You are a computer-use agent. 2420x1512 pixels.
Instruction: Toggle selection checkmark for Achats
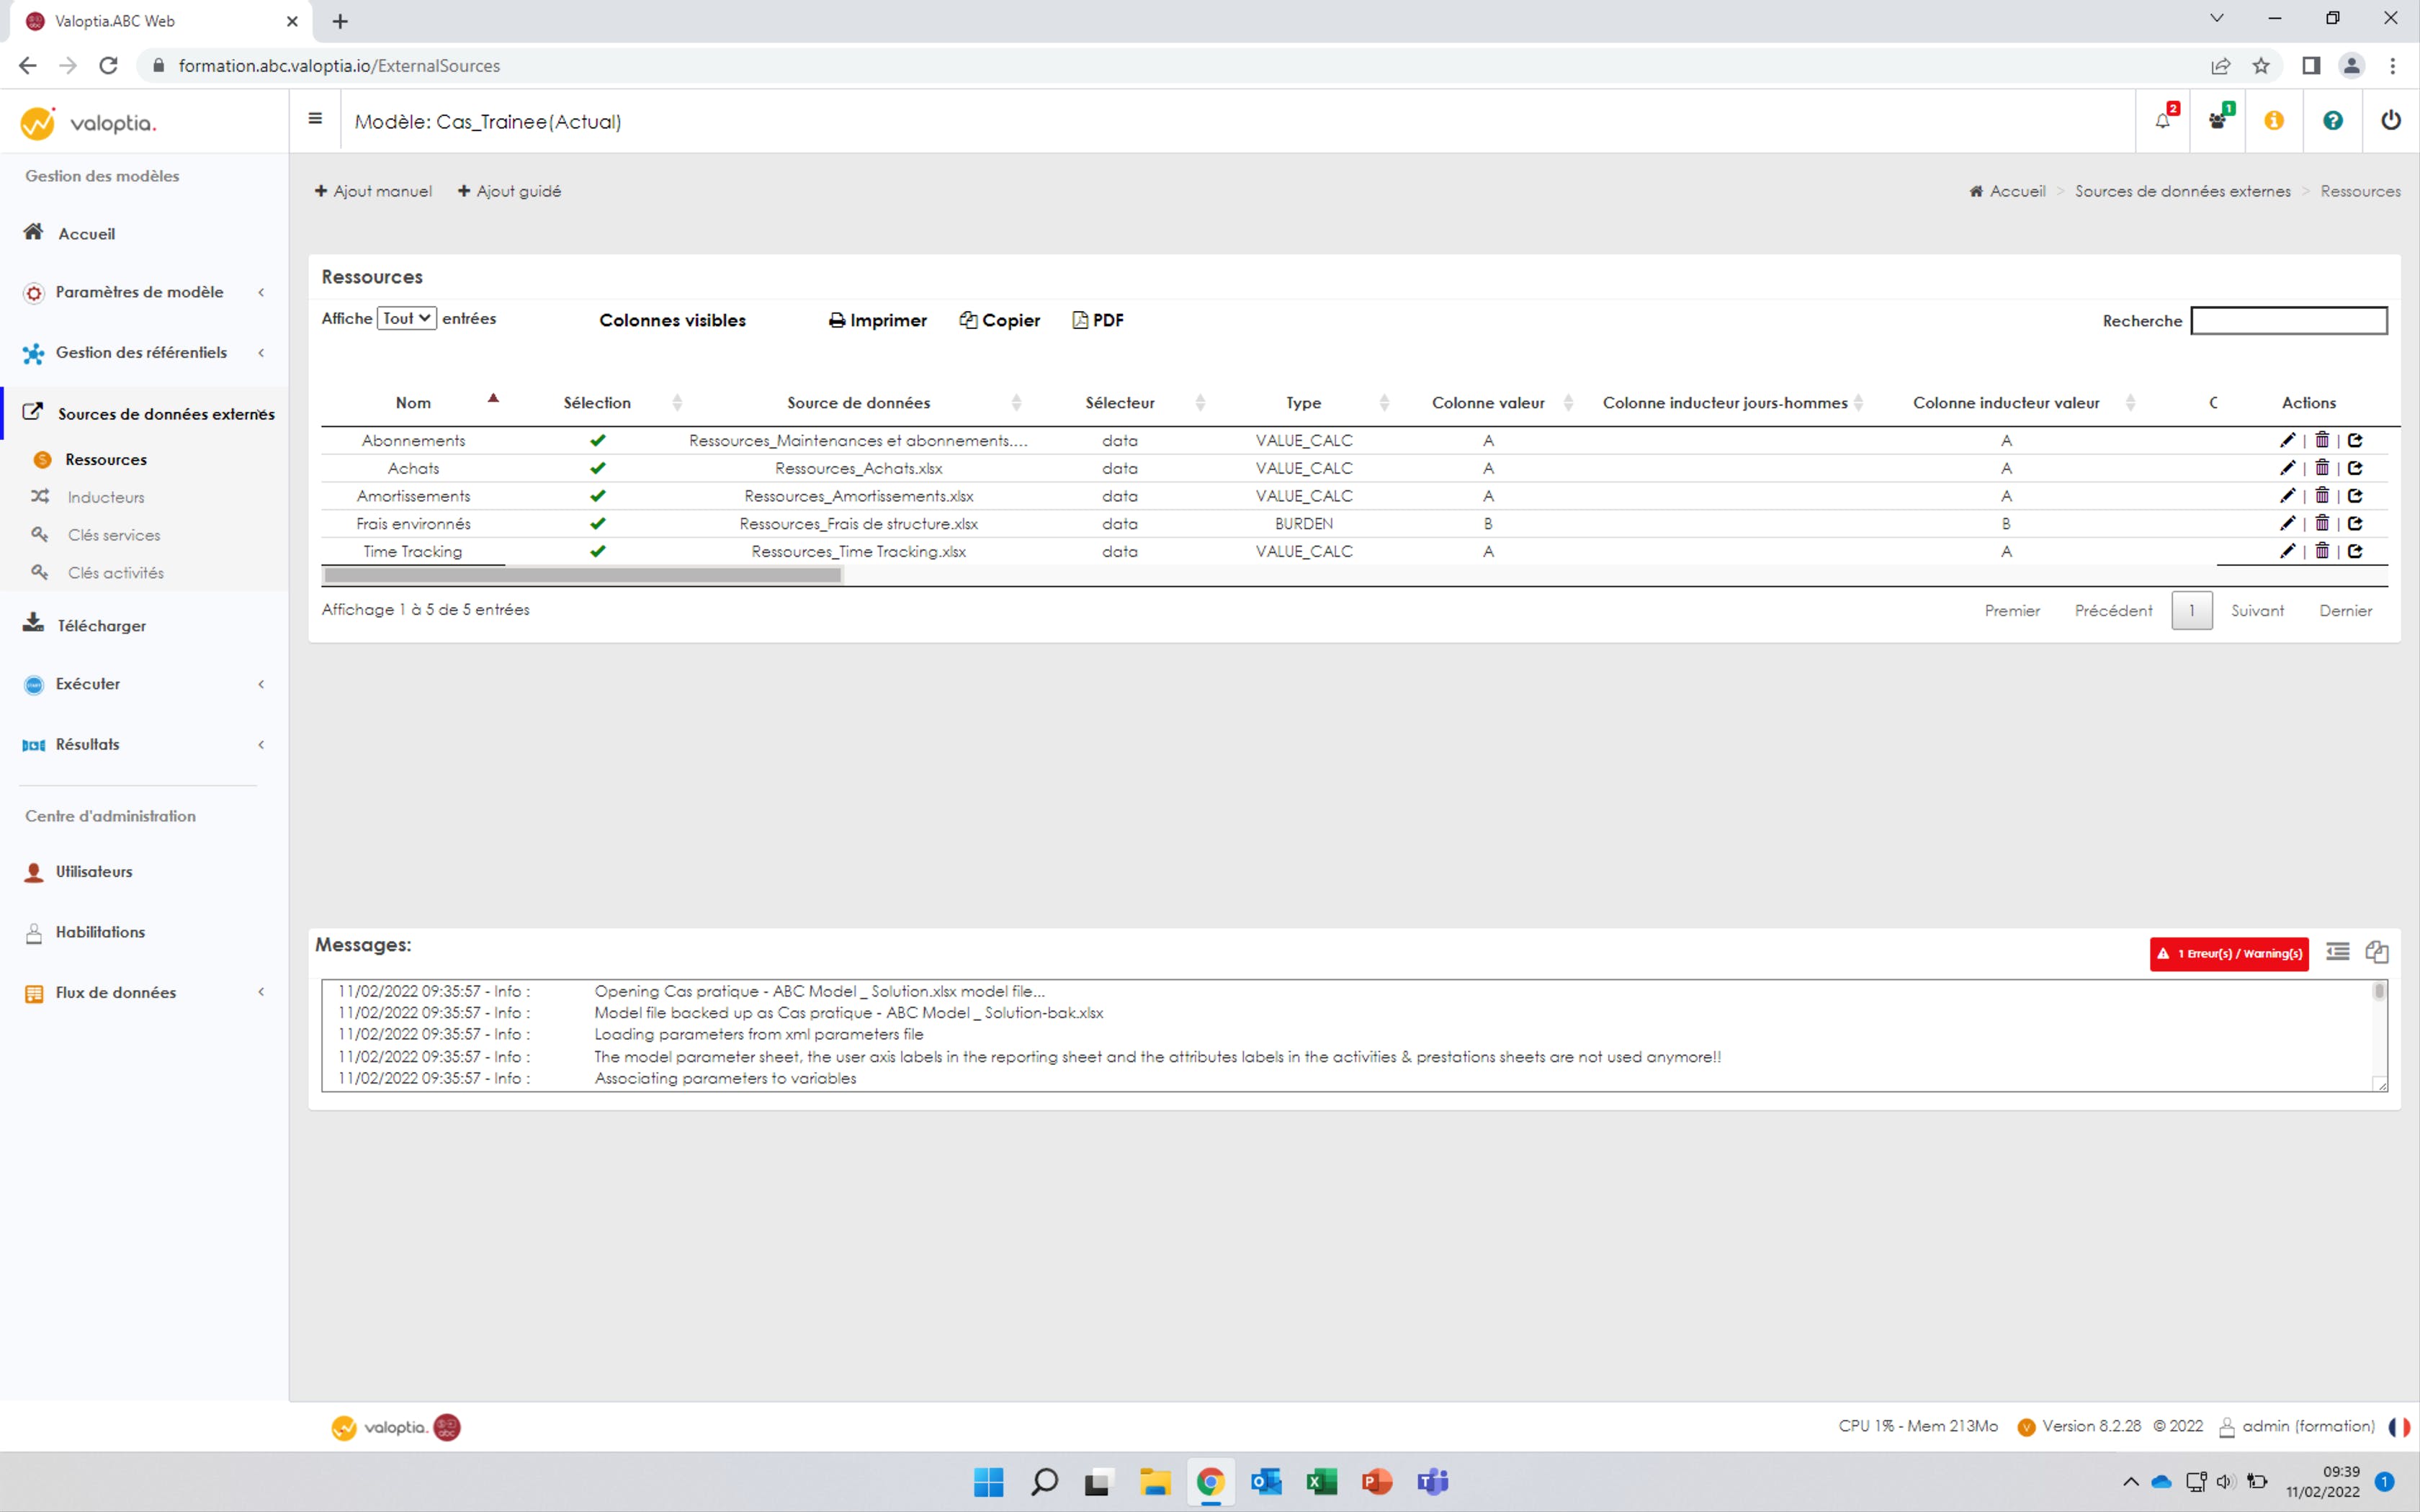coord(598,468)
